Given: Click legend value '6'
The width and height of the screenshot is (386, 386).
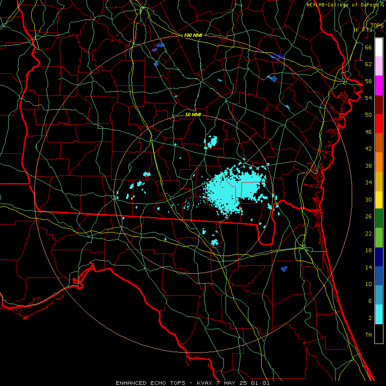Looking at the screenshot, I should [x=370, y=301].
